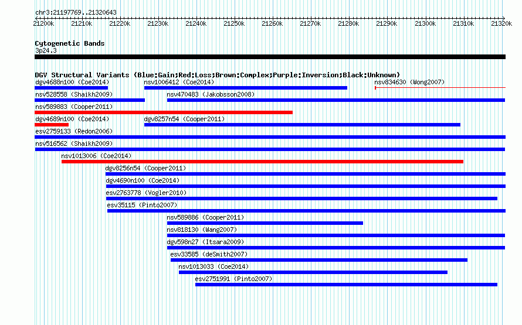Select blue bar under esv35115 (Pinto2007)

tap(306, 211)
